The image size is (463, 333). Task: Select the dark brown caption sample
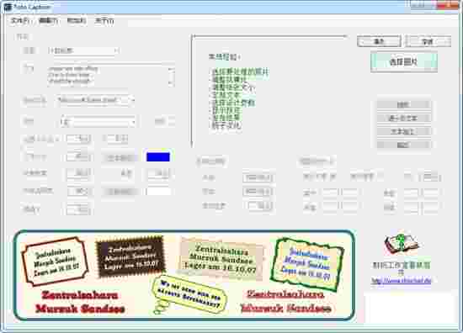[x=130, y=256]
